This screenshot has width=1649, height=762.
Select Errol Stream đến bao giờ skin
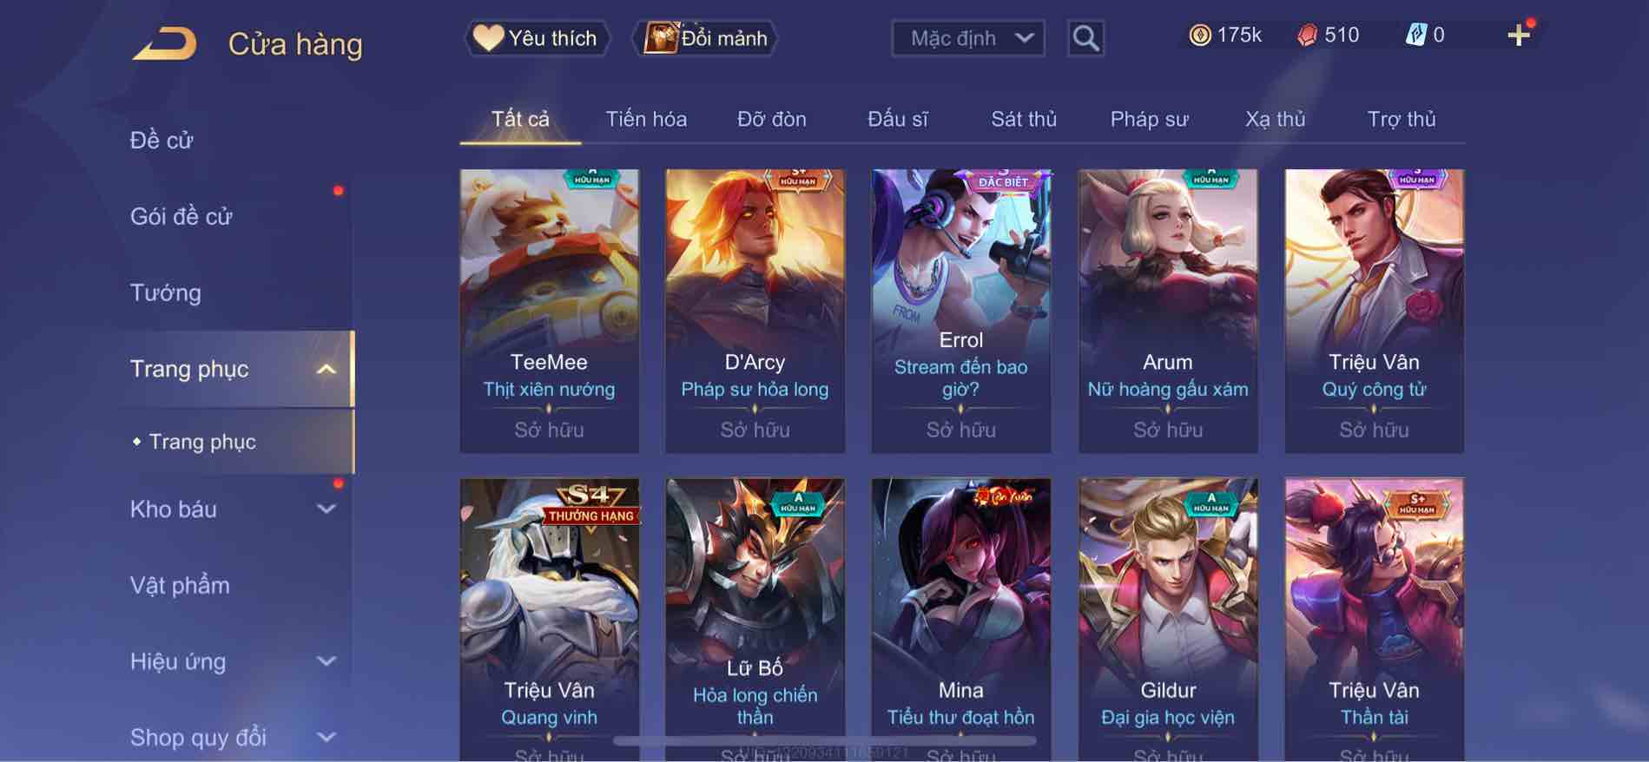tap(961, 311)
